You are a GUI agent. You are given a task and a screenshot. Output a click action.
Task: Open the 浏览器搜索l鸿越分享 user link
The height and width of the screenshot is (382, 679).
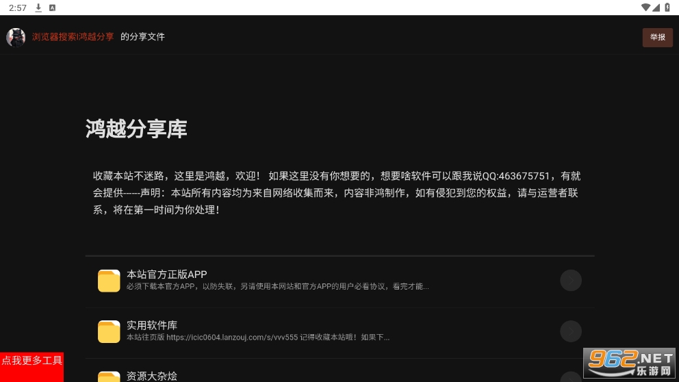tap(73, 37)
